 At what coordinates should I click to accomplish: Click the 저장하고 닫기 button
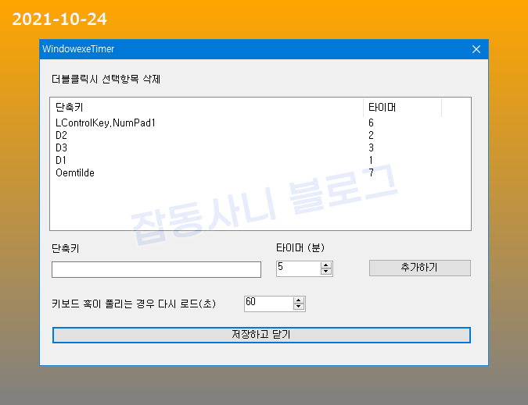tap(261, 335)
